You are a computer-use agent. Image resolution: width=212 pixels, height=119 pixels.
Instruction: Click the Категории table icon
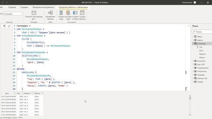(195, 61)
